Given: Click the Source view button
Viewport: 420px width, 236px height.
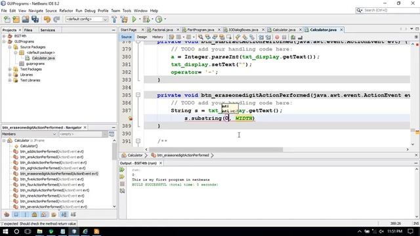Looking at the screenshot, I should (x=127, y=37).
